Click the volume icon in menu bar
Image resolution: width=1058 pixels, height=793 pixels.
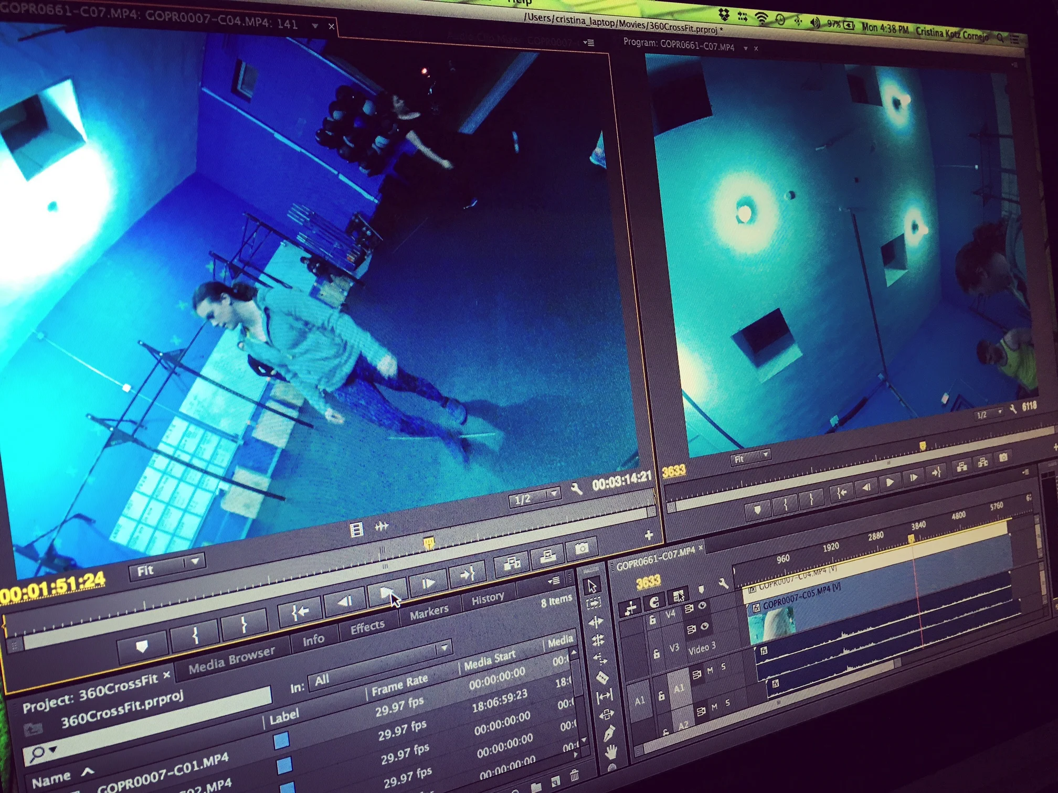(x=815, y=23)
